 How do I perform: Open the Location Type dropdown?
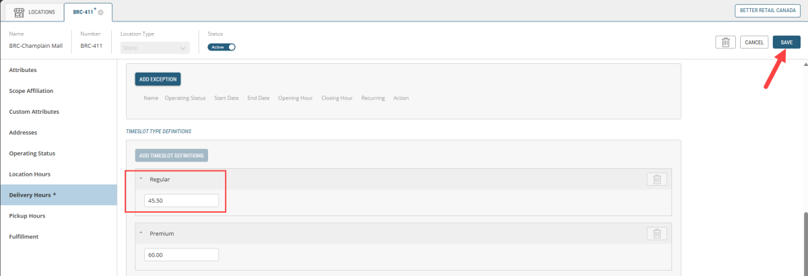(155, 48)
